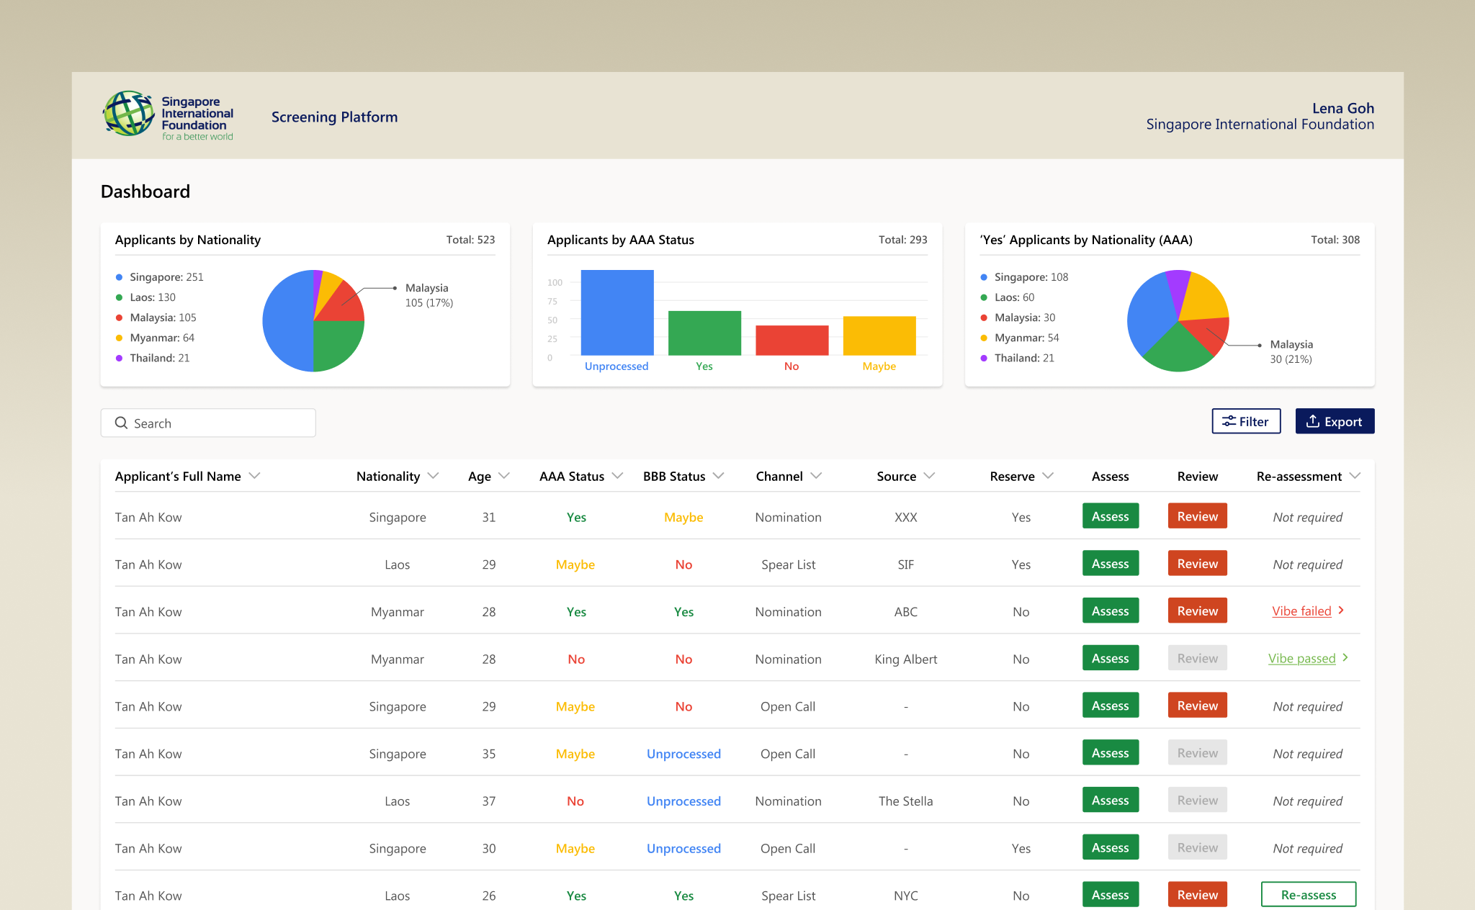Click the Search input field
The height and width of the screenshot is (910, 1475).
[216, 423]
